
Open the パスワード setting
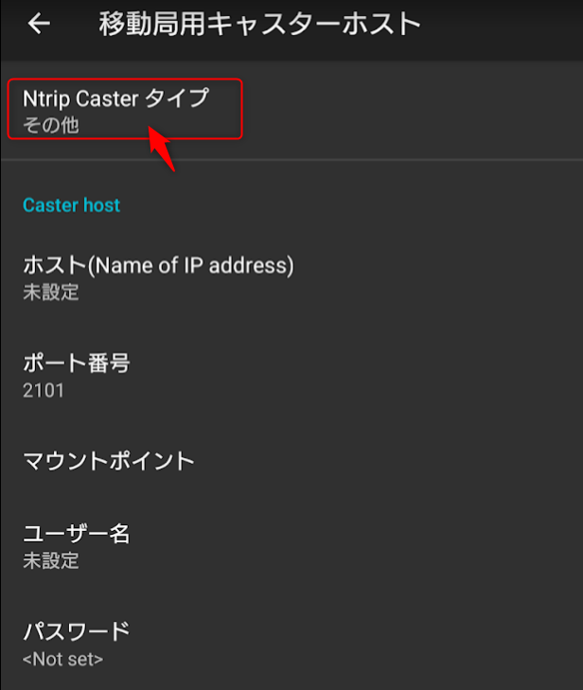[76, 631]
